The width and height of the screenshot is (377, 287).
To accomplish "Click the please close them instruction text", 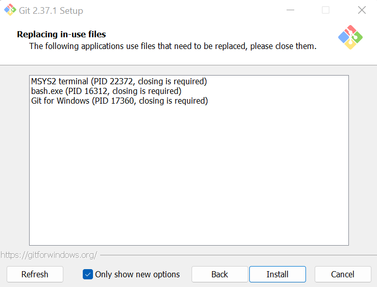I will pos(173,46).
